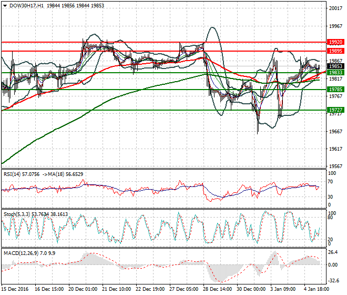347x295 pixels.
Task: Click the 22 Dec 19:00 time label
Action: pyautogui.click(x=150, y=289)
